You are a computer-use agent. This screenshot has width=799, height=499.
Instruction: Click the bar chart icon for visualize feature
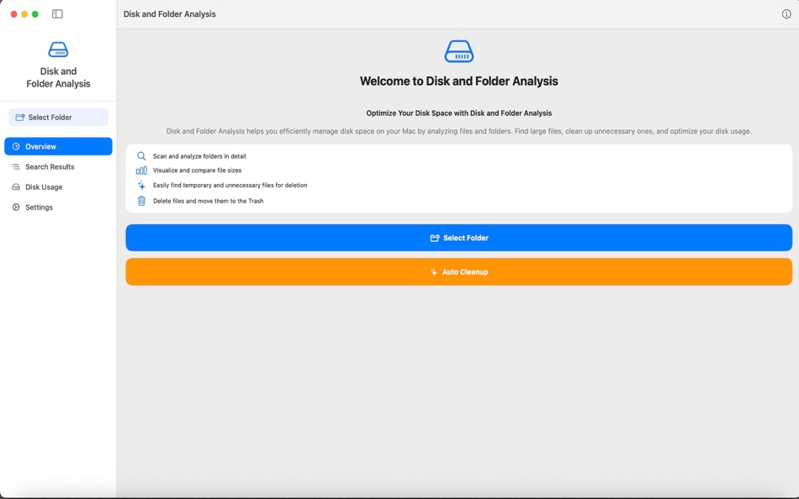click(140, 171)
